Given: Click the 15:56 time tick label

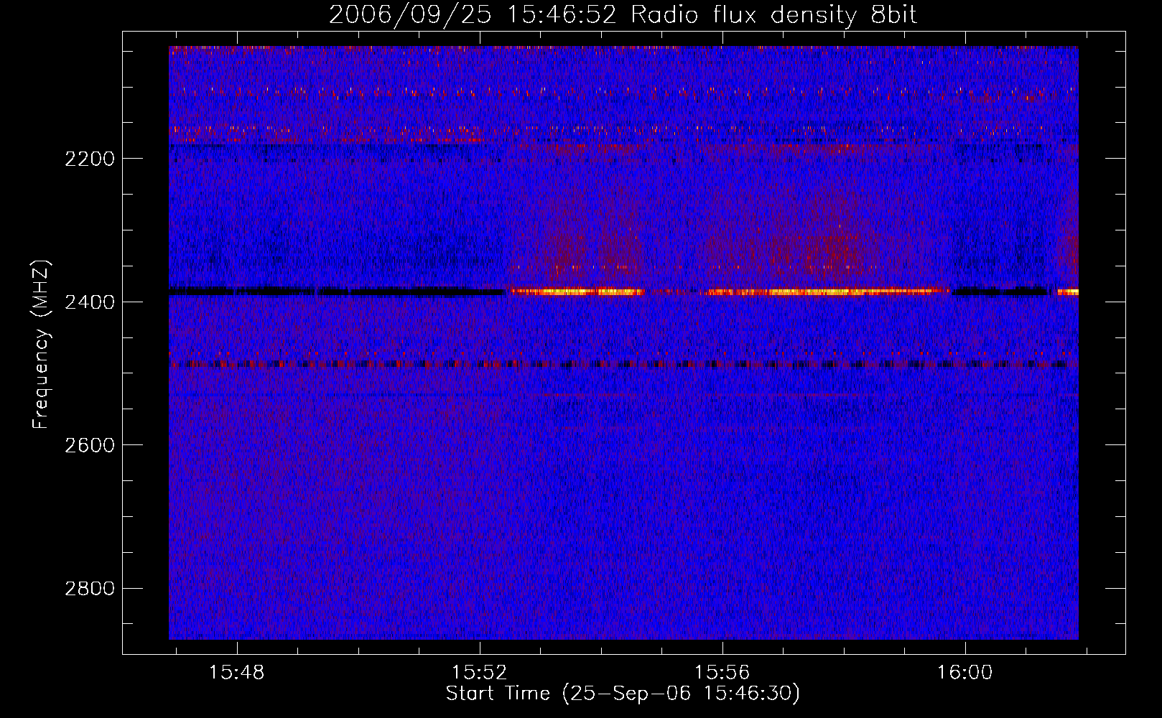Looking at the screenshot, I should point(722,673).
